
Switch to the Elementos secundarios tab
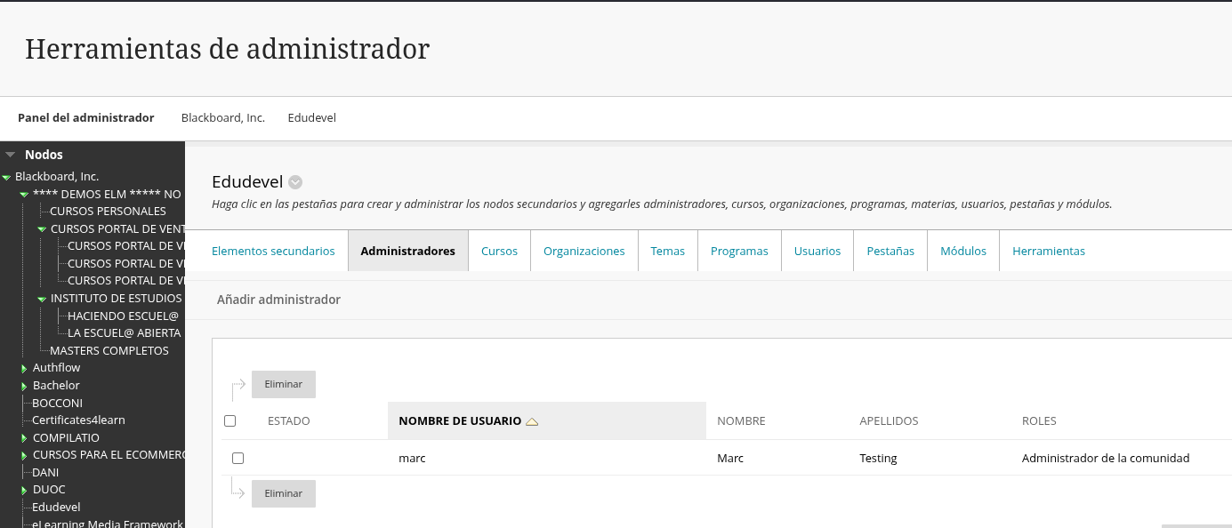(273, 251)
